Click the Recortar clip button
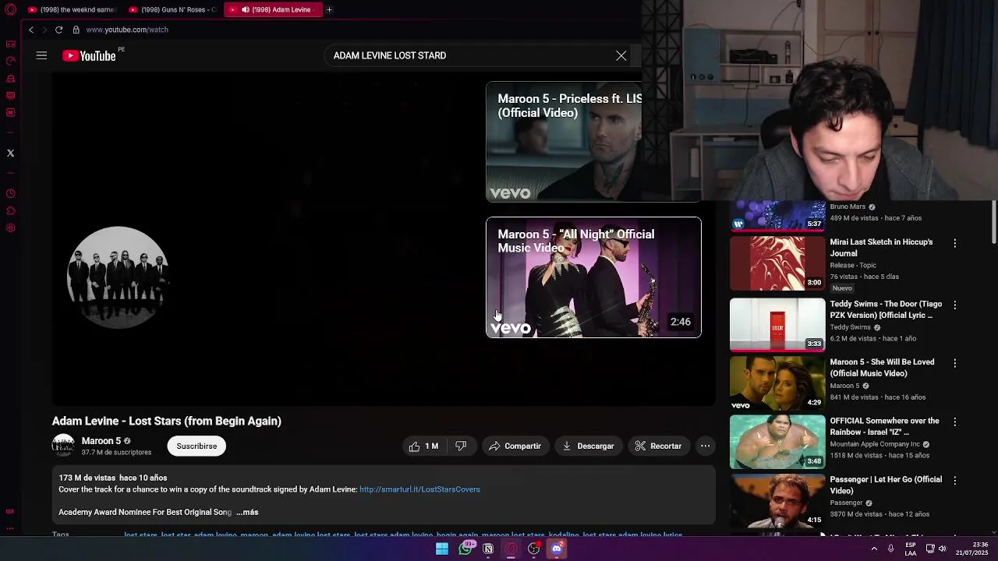 (658, 446)
